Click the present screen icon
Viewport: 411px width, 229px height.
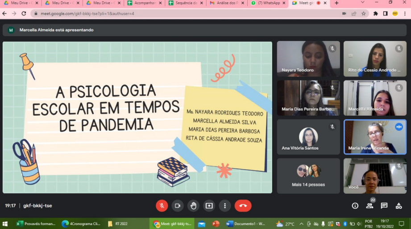(209, 206)
